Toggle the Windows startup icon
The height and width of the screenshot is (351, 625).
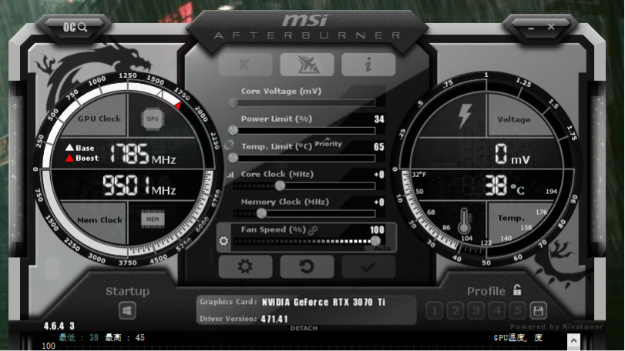pos(128,311)
